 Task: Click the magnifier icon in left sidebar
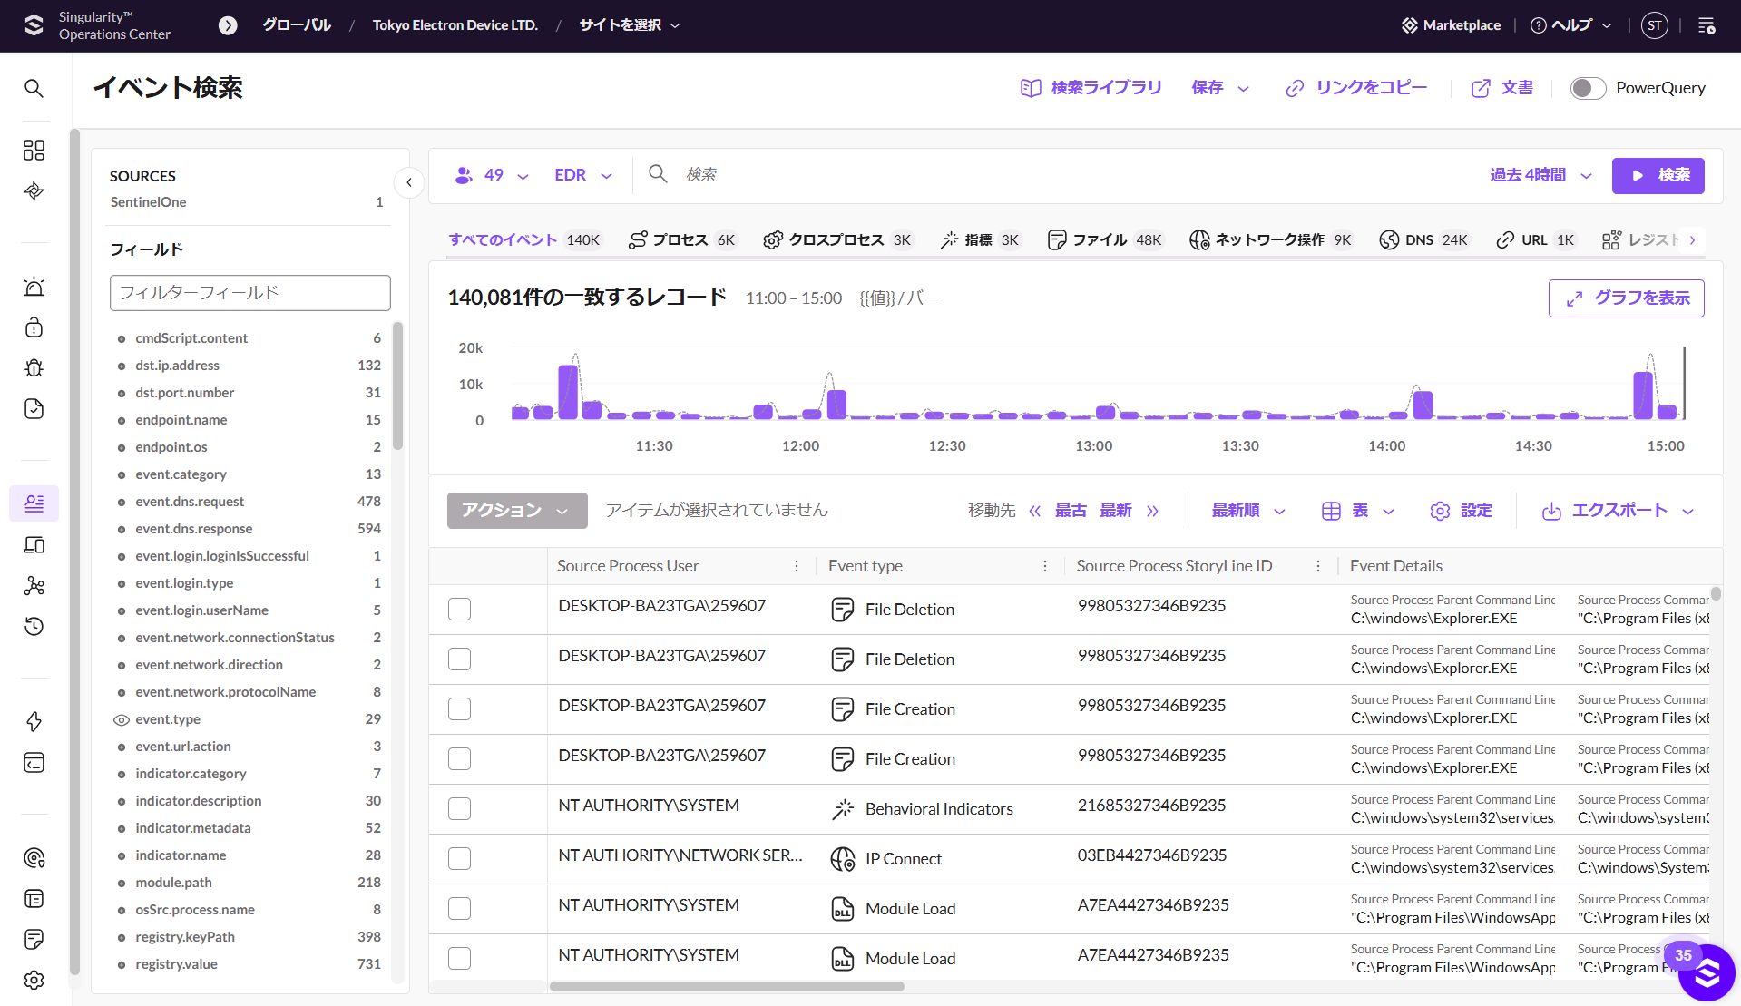[x=34, y=88]
